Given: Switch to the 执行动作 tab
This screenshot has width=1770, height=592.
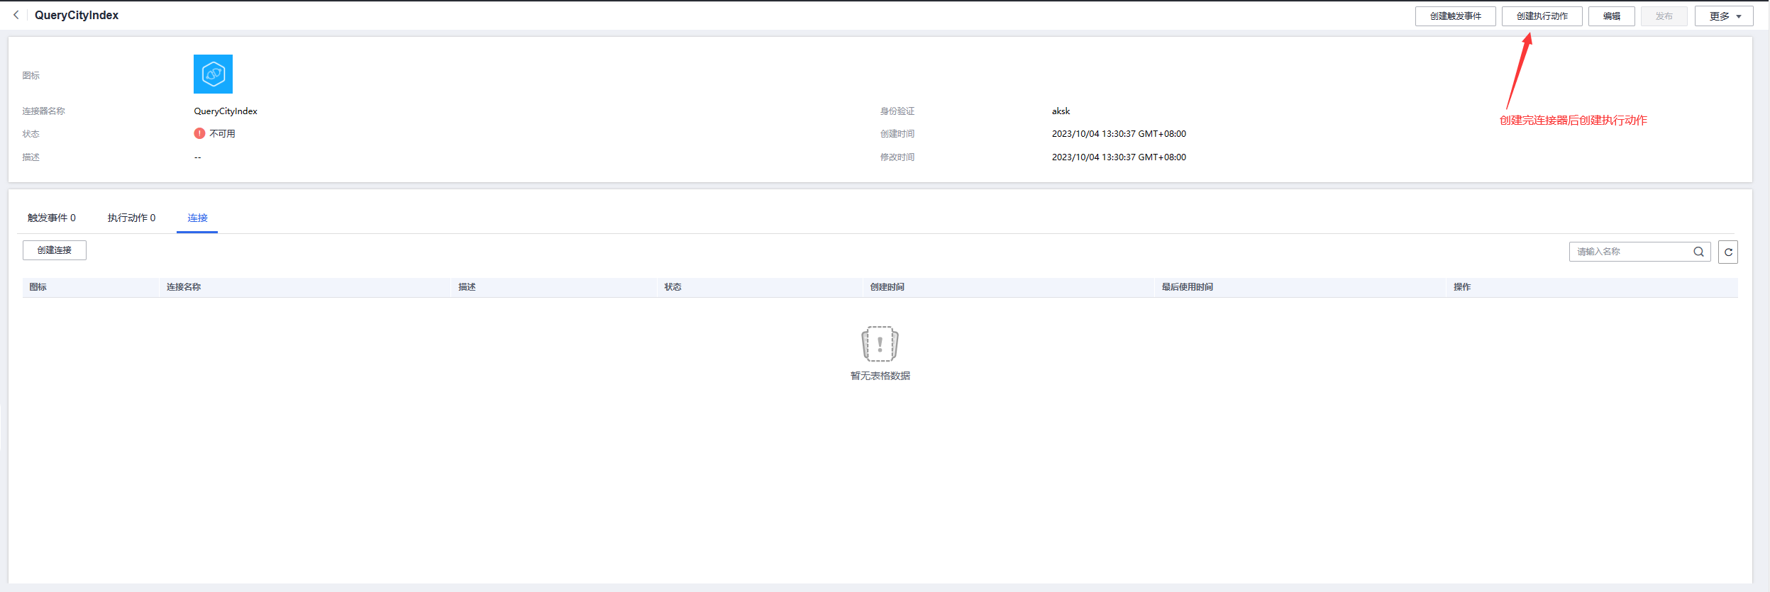Looking at the screenshot, I should 131,218.
